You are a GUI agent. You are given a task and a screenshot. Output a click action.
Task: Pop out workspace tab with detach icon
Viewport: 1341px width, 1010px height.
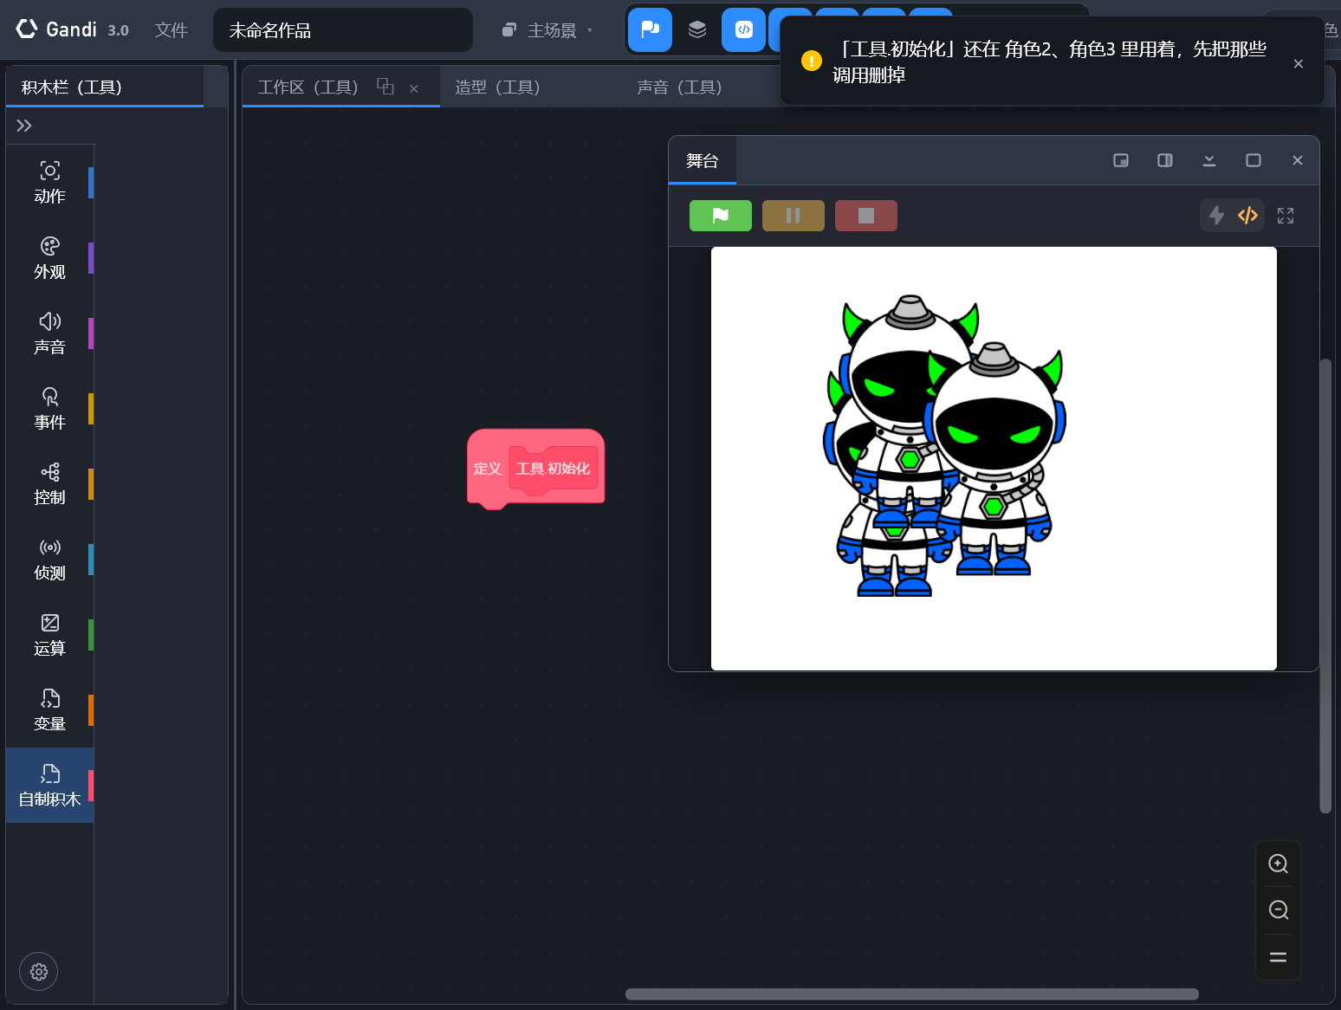385,87
